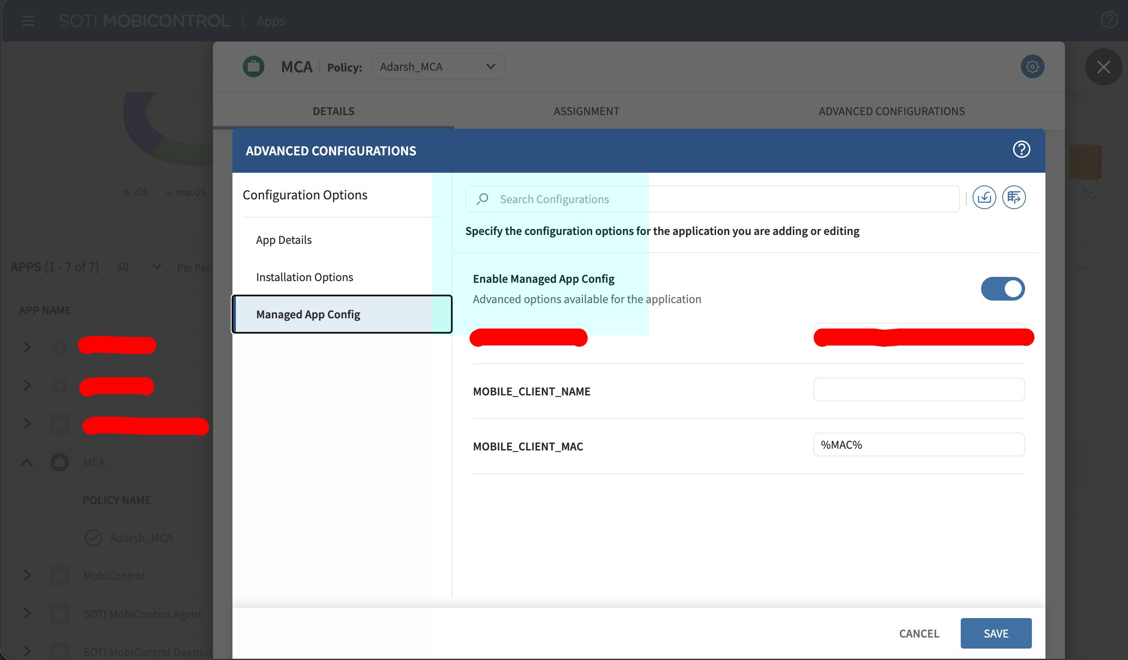Switch to the DETAILS tab

click(x=334, y=111)
